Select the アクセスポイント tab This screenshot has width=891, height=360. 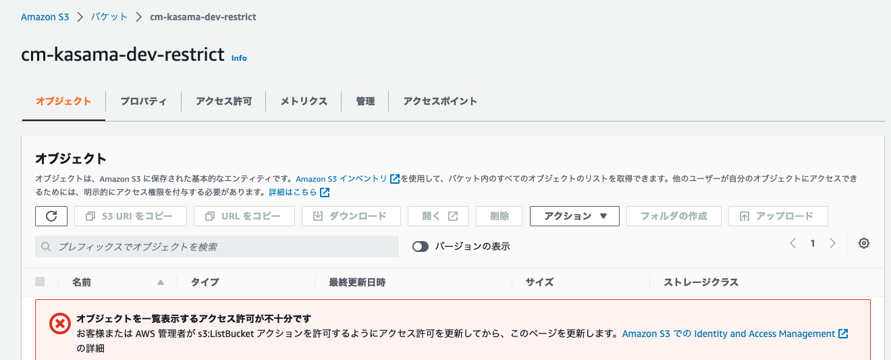click(x=440, y=101)
